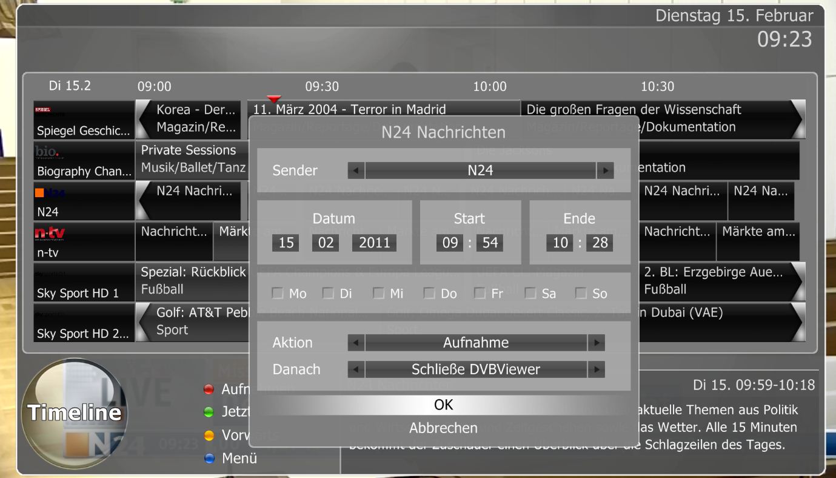Select the Biography Channel row

(84, 160)
